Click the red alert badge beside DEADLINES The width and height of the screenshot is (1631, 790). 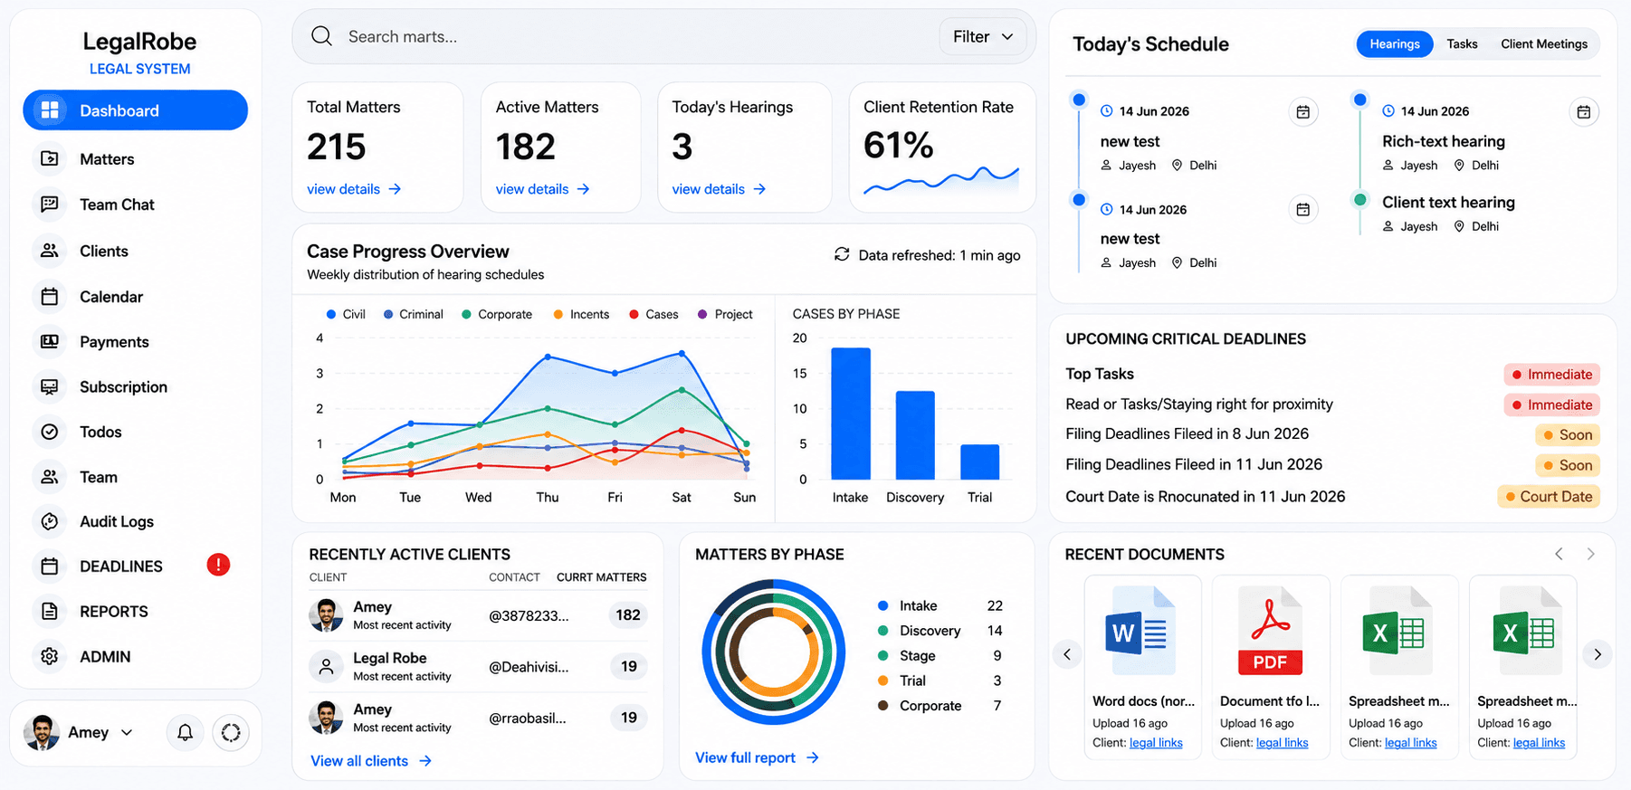click(218, 565)
